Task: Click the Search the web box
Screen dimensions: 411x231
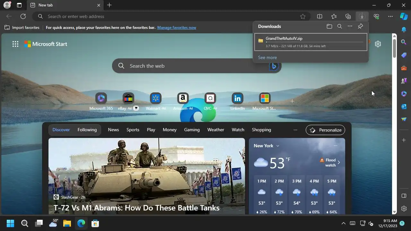Action: [197, 66]
